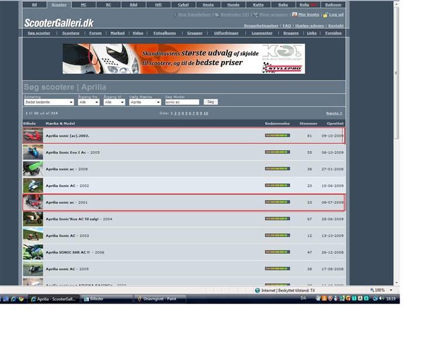Expand the Årgang til dropdown
The image size is (426, 341).
(x=114, y=102)
